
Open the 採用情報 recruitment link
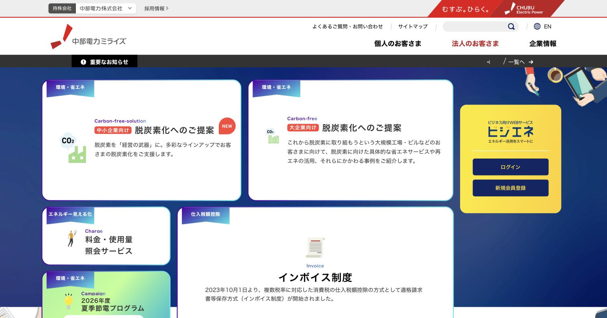tap(156, 8)
